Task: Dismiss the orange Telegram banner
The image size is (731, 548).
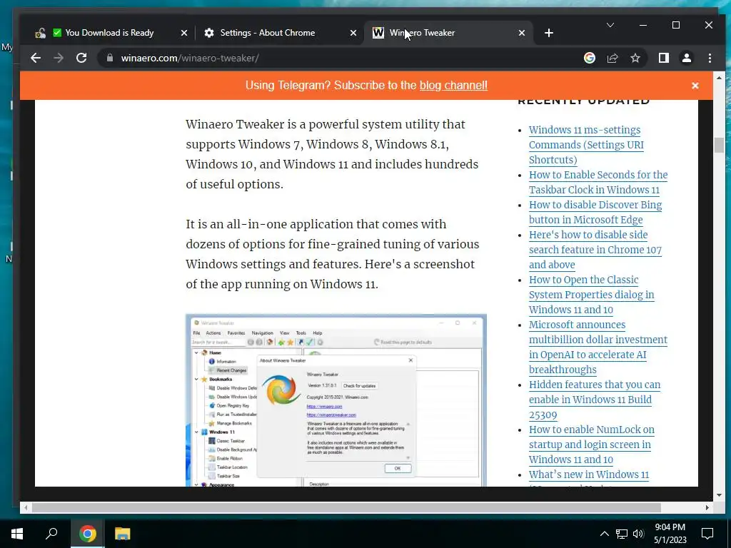Action: coord(695,86)
